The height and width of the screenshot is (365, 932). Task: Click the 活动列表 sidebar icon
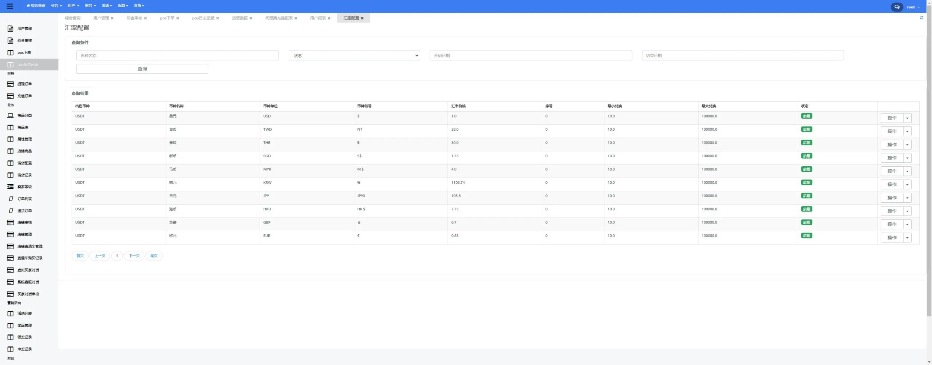11,313
